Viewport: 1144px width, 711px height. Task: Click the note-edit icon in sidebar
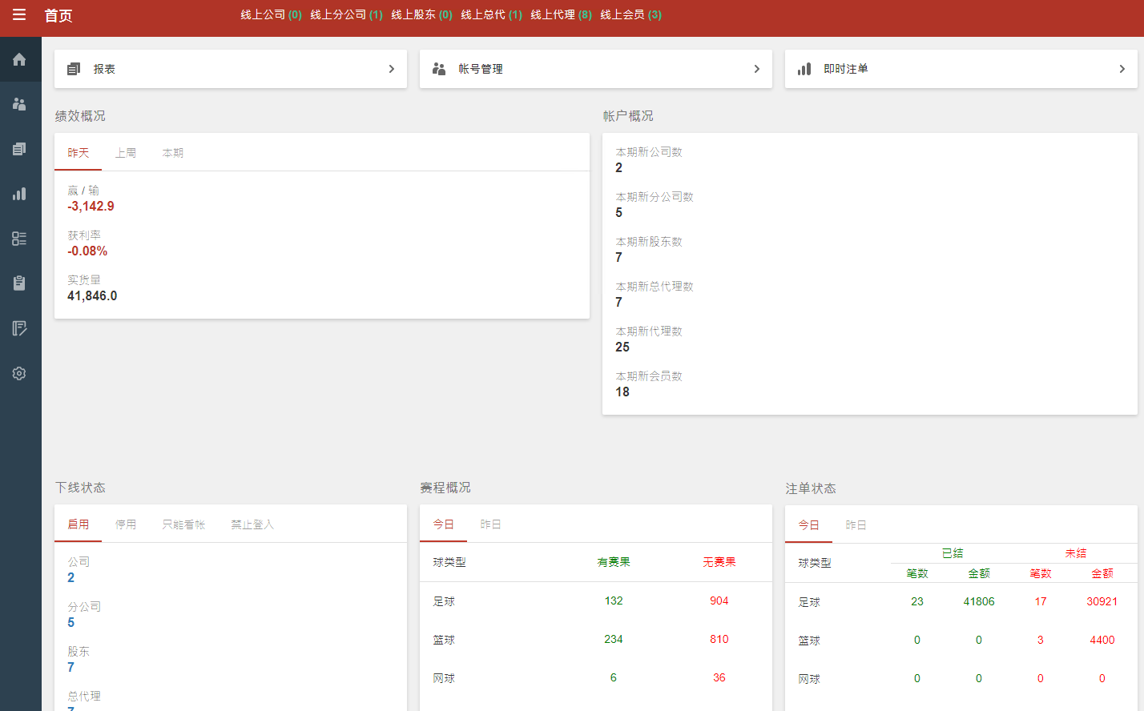(x=19, y=327)
